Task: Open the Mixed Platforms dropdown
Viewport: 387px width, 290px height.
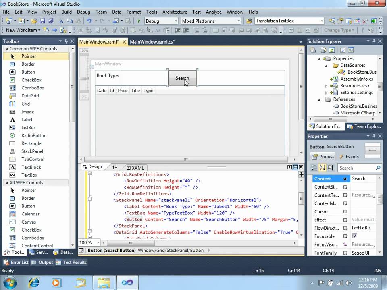Action: 239,21
